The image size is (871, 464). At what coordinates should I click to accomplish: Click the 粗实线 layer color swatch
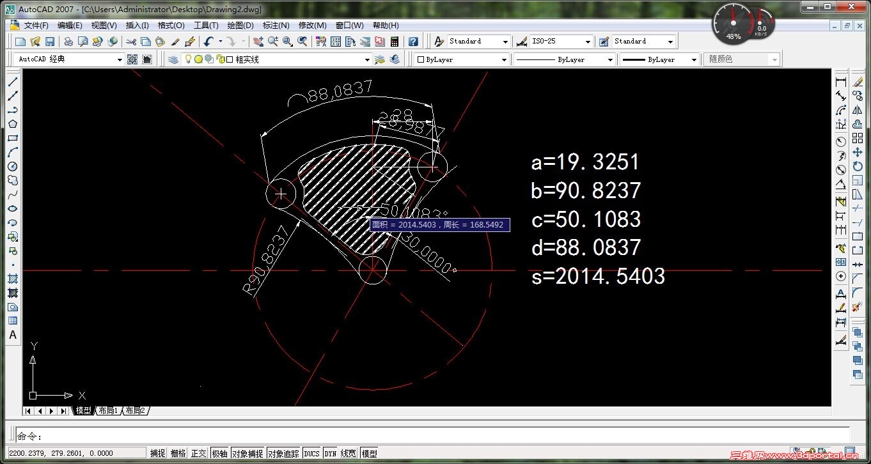229,59
